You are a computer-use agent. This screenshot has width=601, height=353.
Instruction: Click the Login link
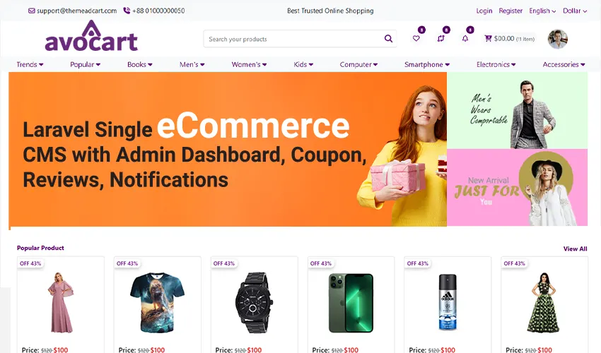(484, 11)
